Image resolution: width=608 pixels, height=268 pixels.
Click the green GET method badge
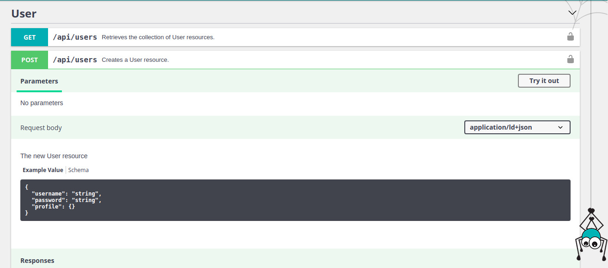click(29, 37)
